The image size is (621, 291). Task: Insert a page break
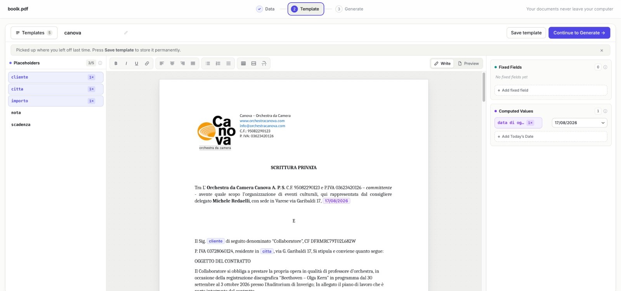264,64
